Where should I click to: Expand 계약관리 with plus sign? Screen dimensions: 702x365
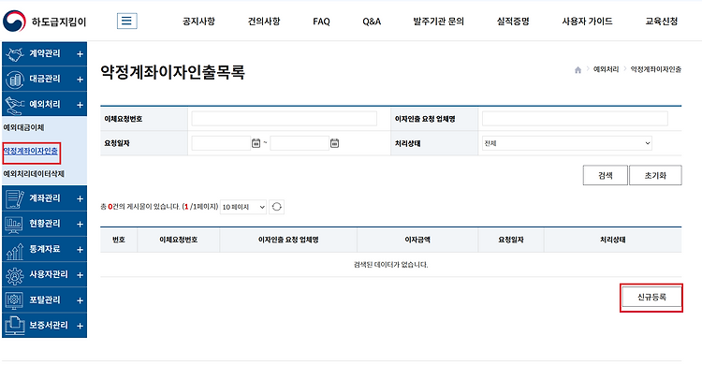[x=80, y=54]
